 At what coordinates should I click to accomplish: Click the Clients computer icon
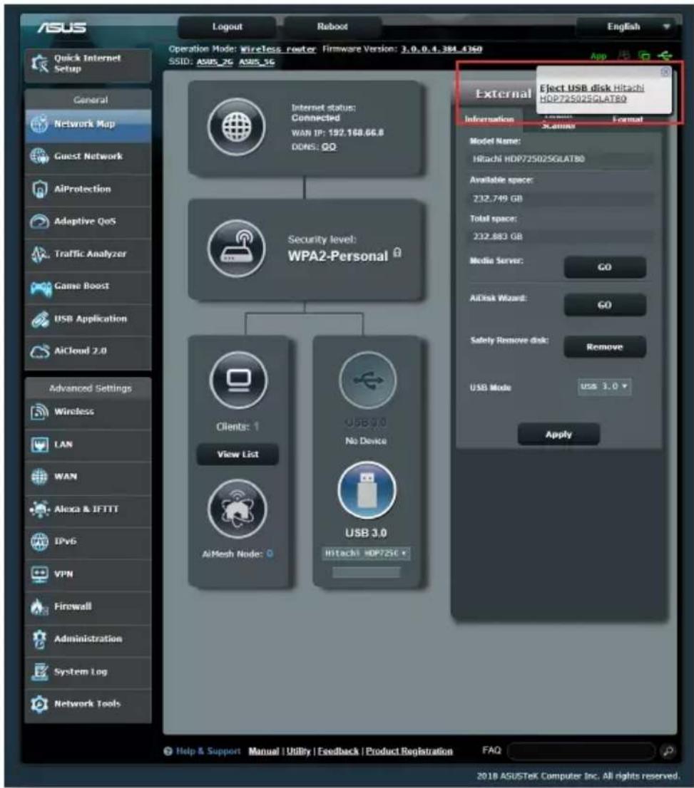click(238, 380)
